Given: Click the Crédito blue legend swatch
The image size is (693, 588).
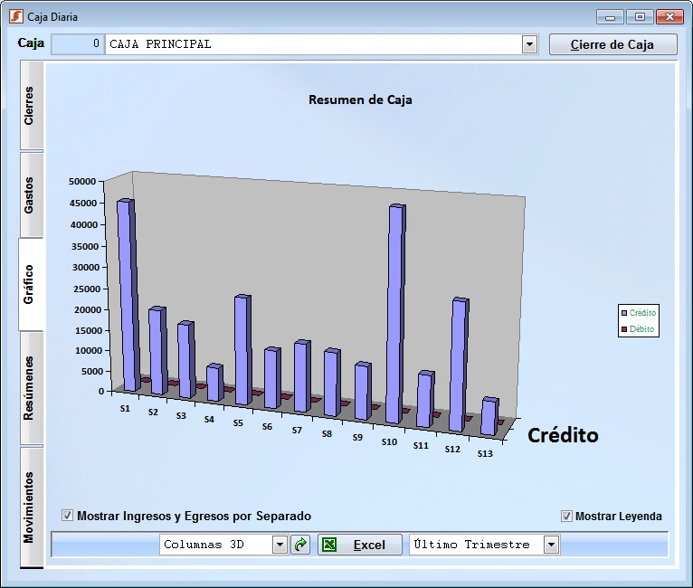Looking at the screenshot, I should click(x=623, y=313).
